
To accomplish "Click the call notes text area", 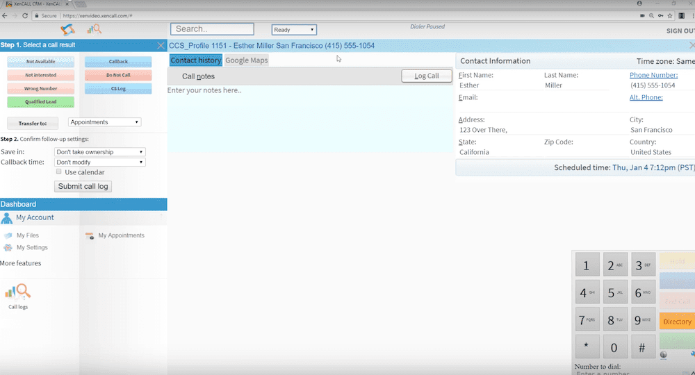I will (310, 119).
